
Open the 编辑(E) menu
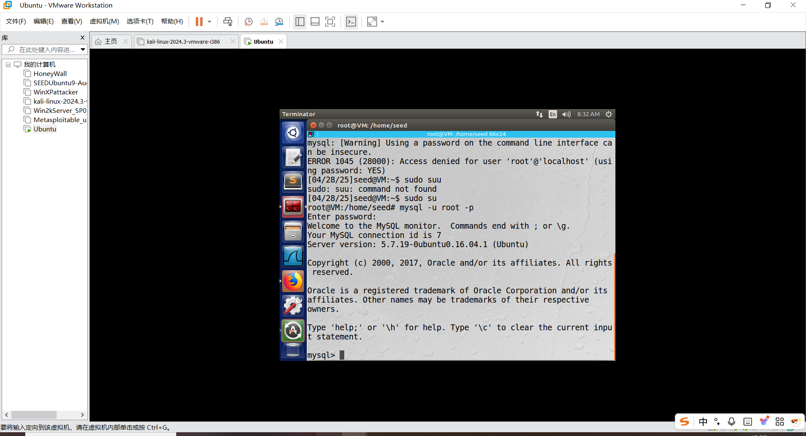44,21
